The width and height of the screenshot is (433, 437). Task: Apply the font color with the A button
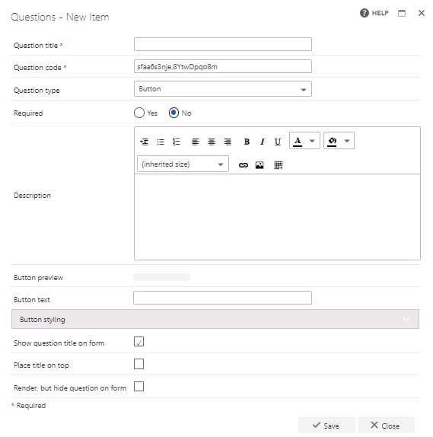(x=298, y=141)
